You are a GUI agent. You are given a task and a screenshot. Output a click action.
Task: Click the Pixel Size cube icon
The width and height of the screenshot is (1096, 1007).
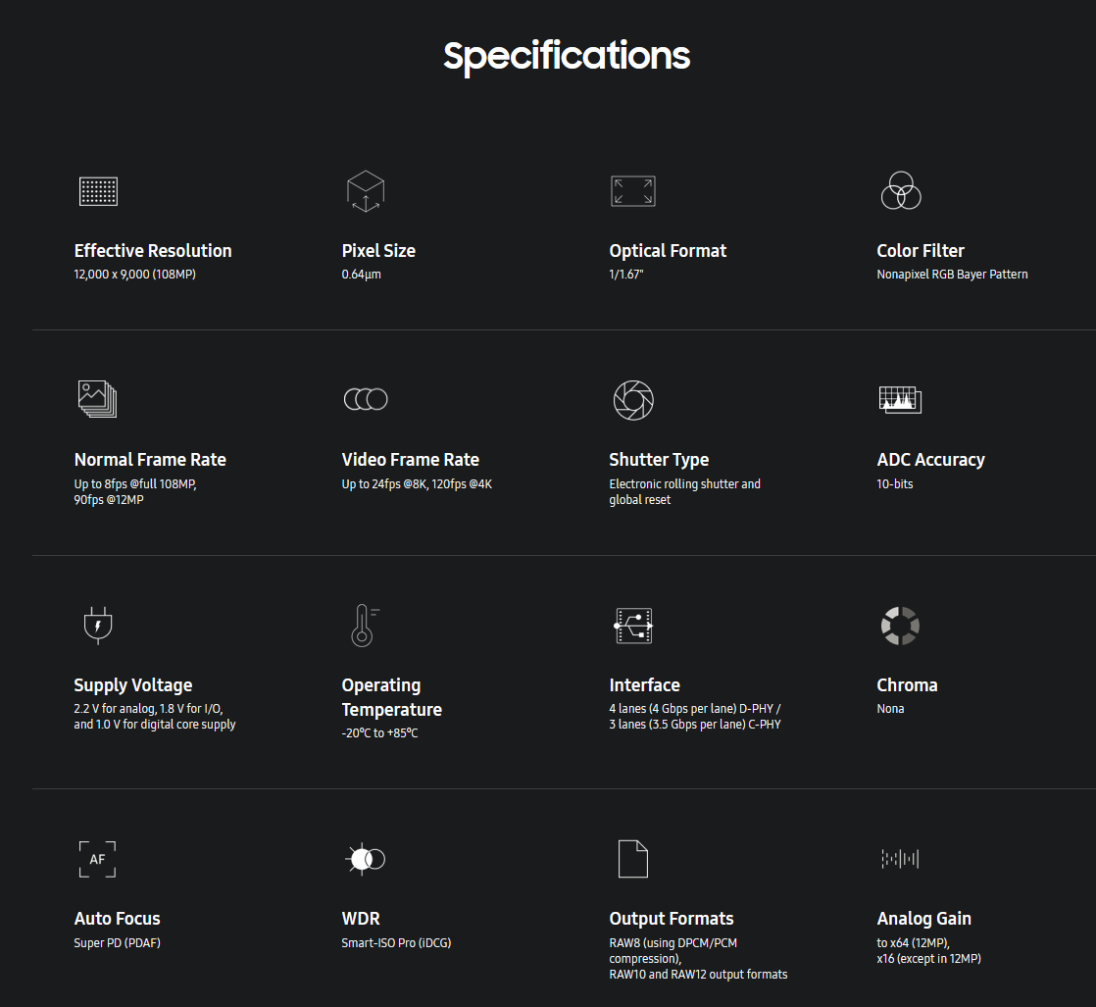pyautogui.click(x=366, y=191)
